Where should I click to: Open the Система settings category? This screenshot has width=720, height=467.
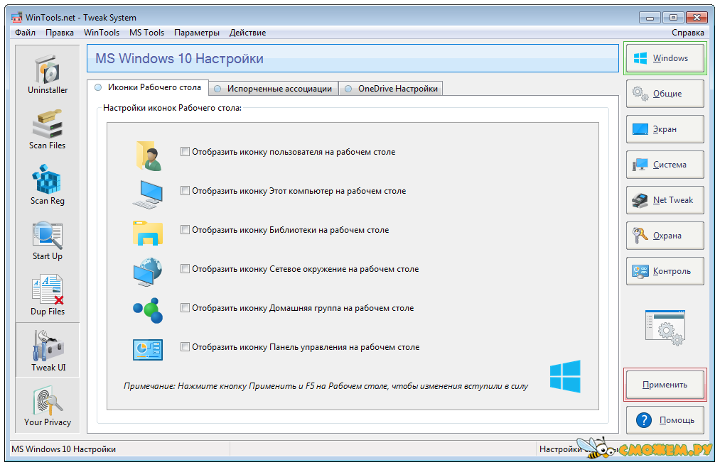point(665,165)
